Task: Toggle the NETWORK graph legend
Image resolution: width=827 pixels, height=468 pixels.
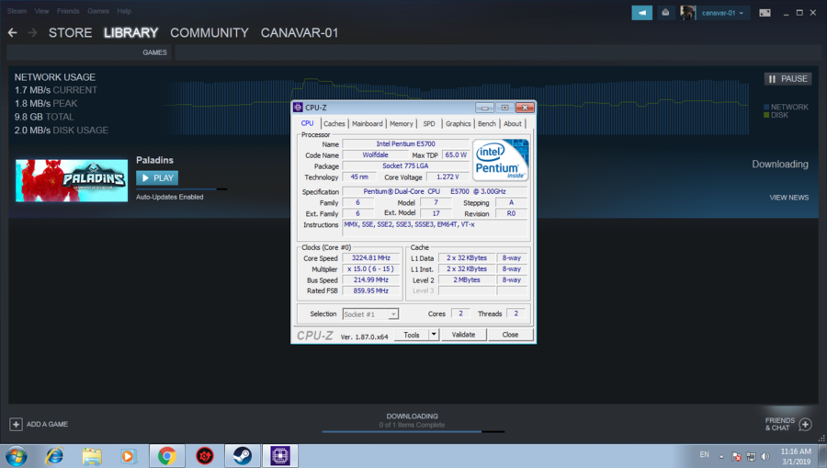Action: pyautogui.click(x=786, y=107)
